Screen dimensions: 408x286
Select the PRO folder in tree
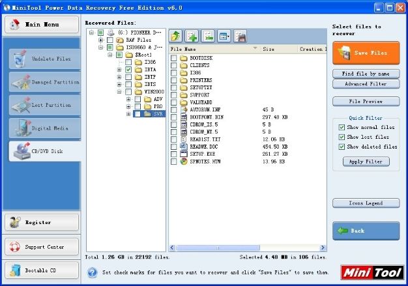158,106
